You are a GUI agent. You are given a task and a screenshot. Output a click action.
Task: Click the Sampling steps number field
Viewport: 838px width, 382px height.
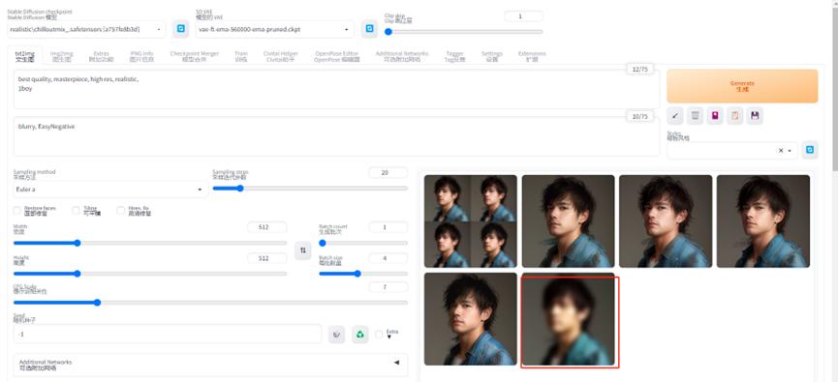388,173
